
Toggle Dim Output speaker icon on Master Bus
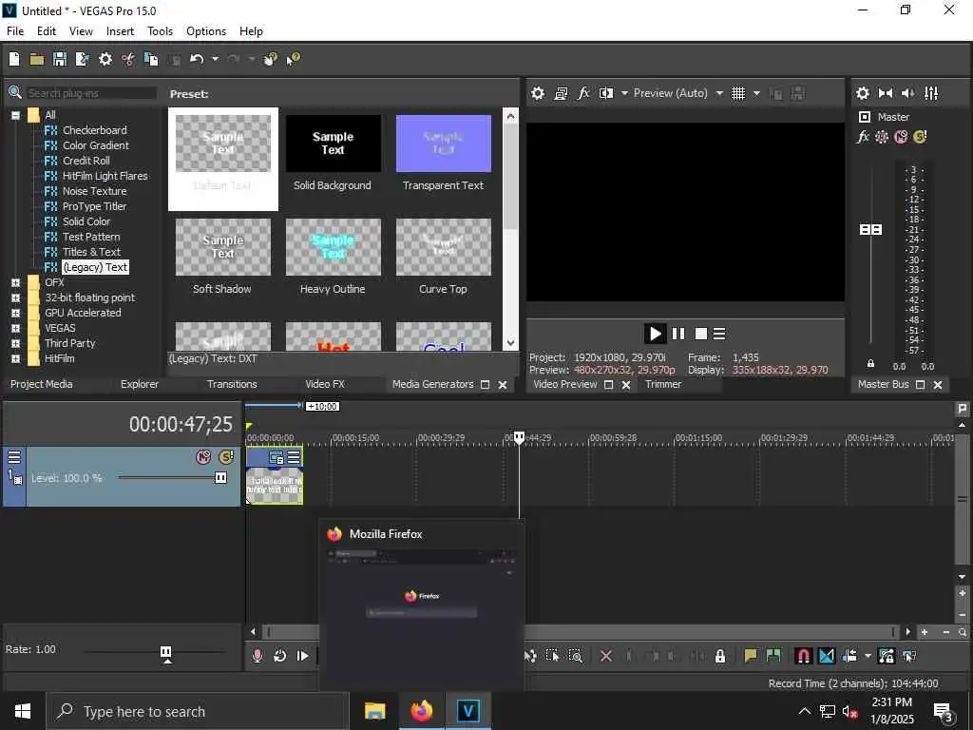pyautogui.click(x=907, y=93)
